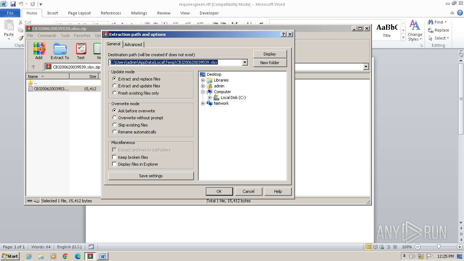Open WinRAR Tools menu
464x261 pixels.
pyautogui.click(x=65, y=36)
